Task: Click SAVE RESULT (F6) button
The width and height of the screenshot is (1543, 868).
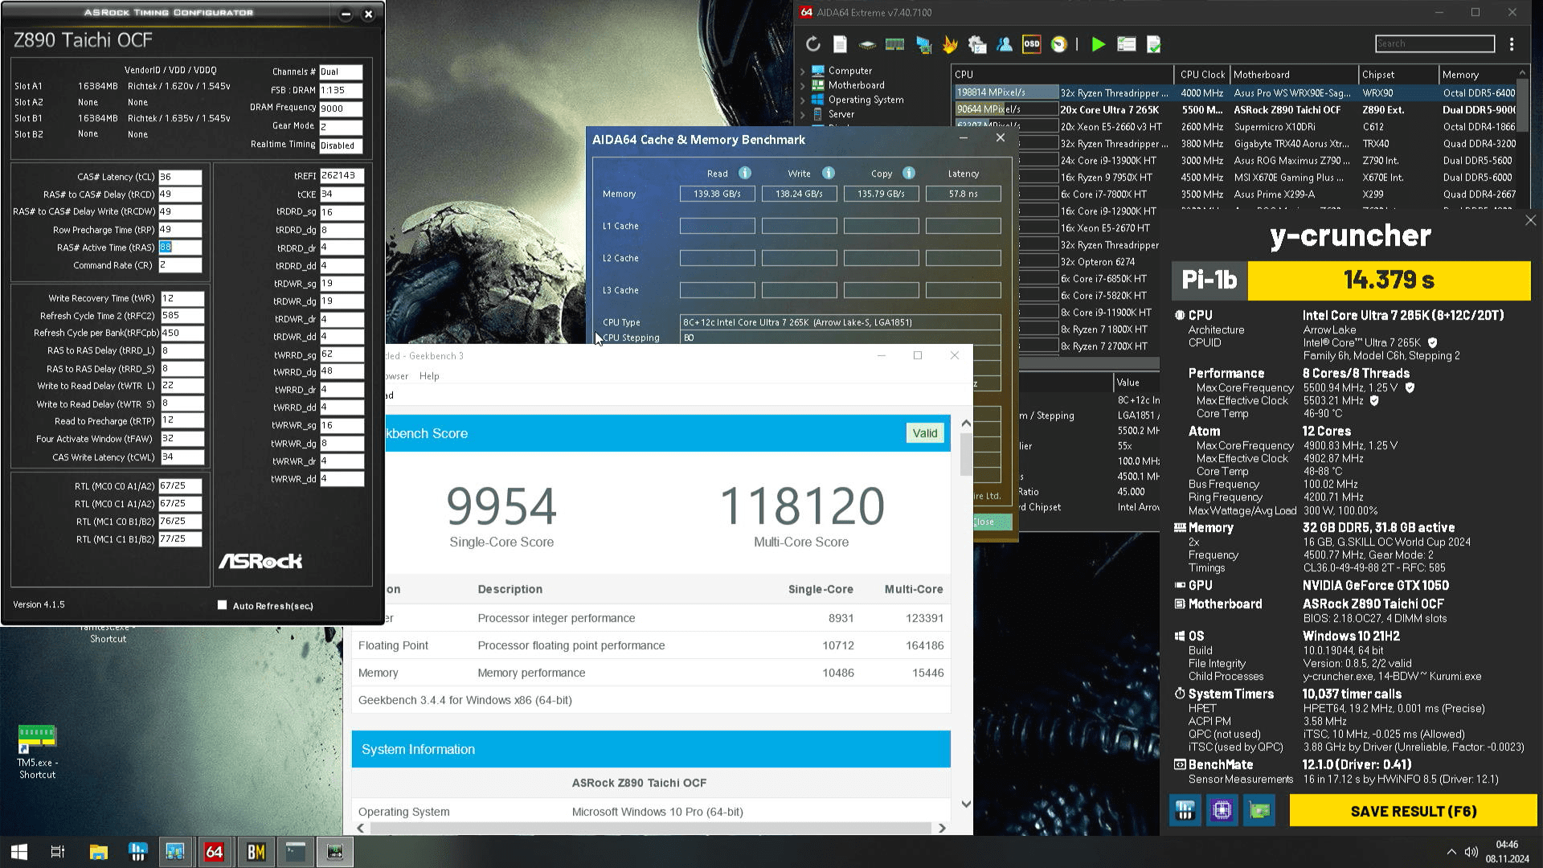Action: (x=1413, y=811)
